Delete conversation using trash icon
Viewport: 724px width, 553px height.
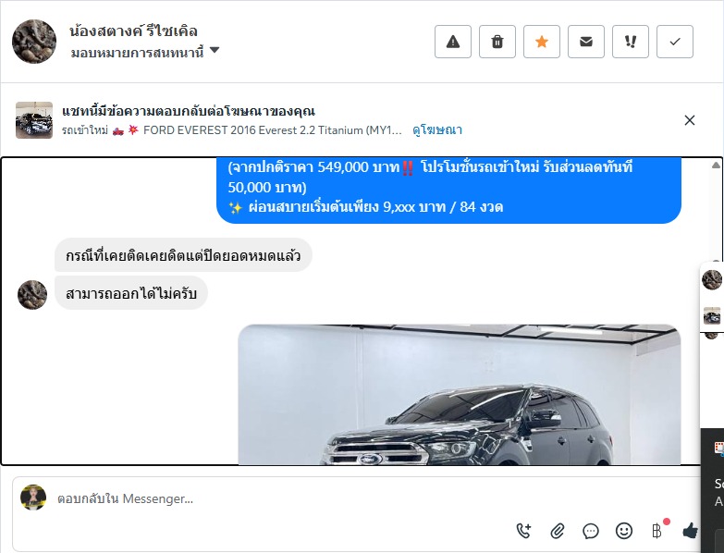pos(497,42)
